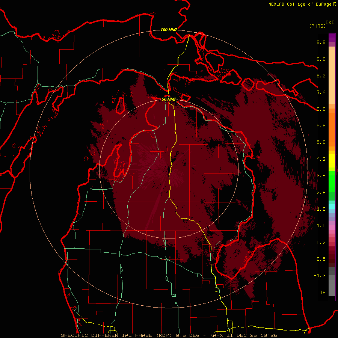Click the 2.6 scale value
Image resolution: width=338 pixels, height=338 pixels.
click(321, 193)
